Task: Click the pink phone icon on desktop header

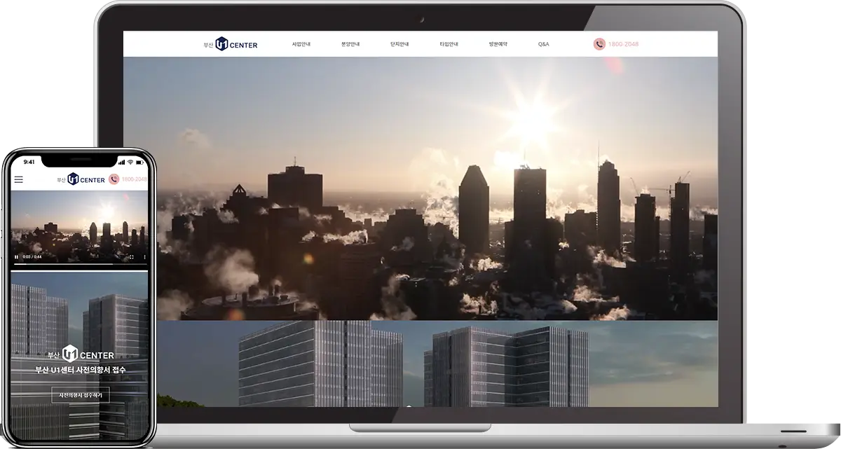Action: point(599,44)
